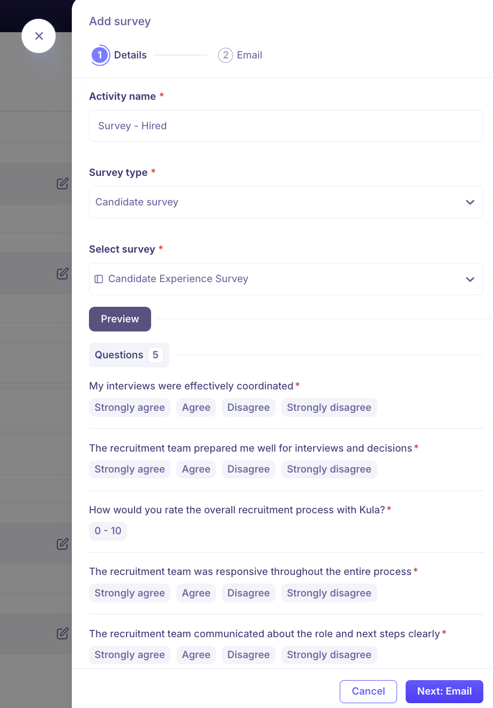The image size is (493, 708).
Task: Click the Cancel button
Action: pos(368,691)
